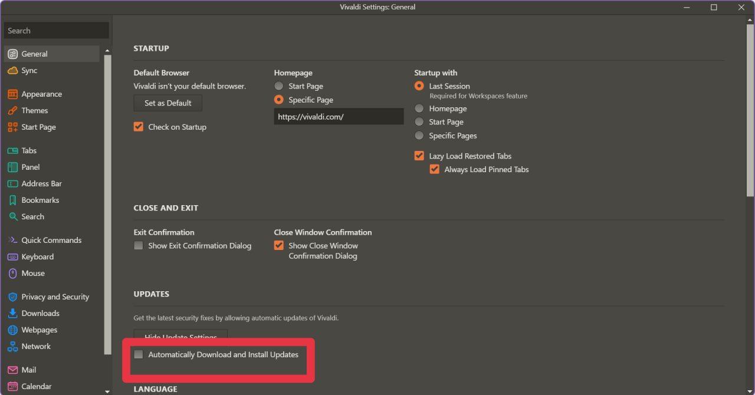Screen dimensions: 755x395
Task: Click sidebar scroll down arrow
Action: pos(107,391)
